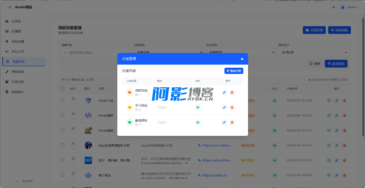Expand the 状态筛选 dropdown

coord(241,52)
